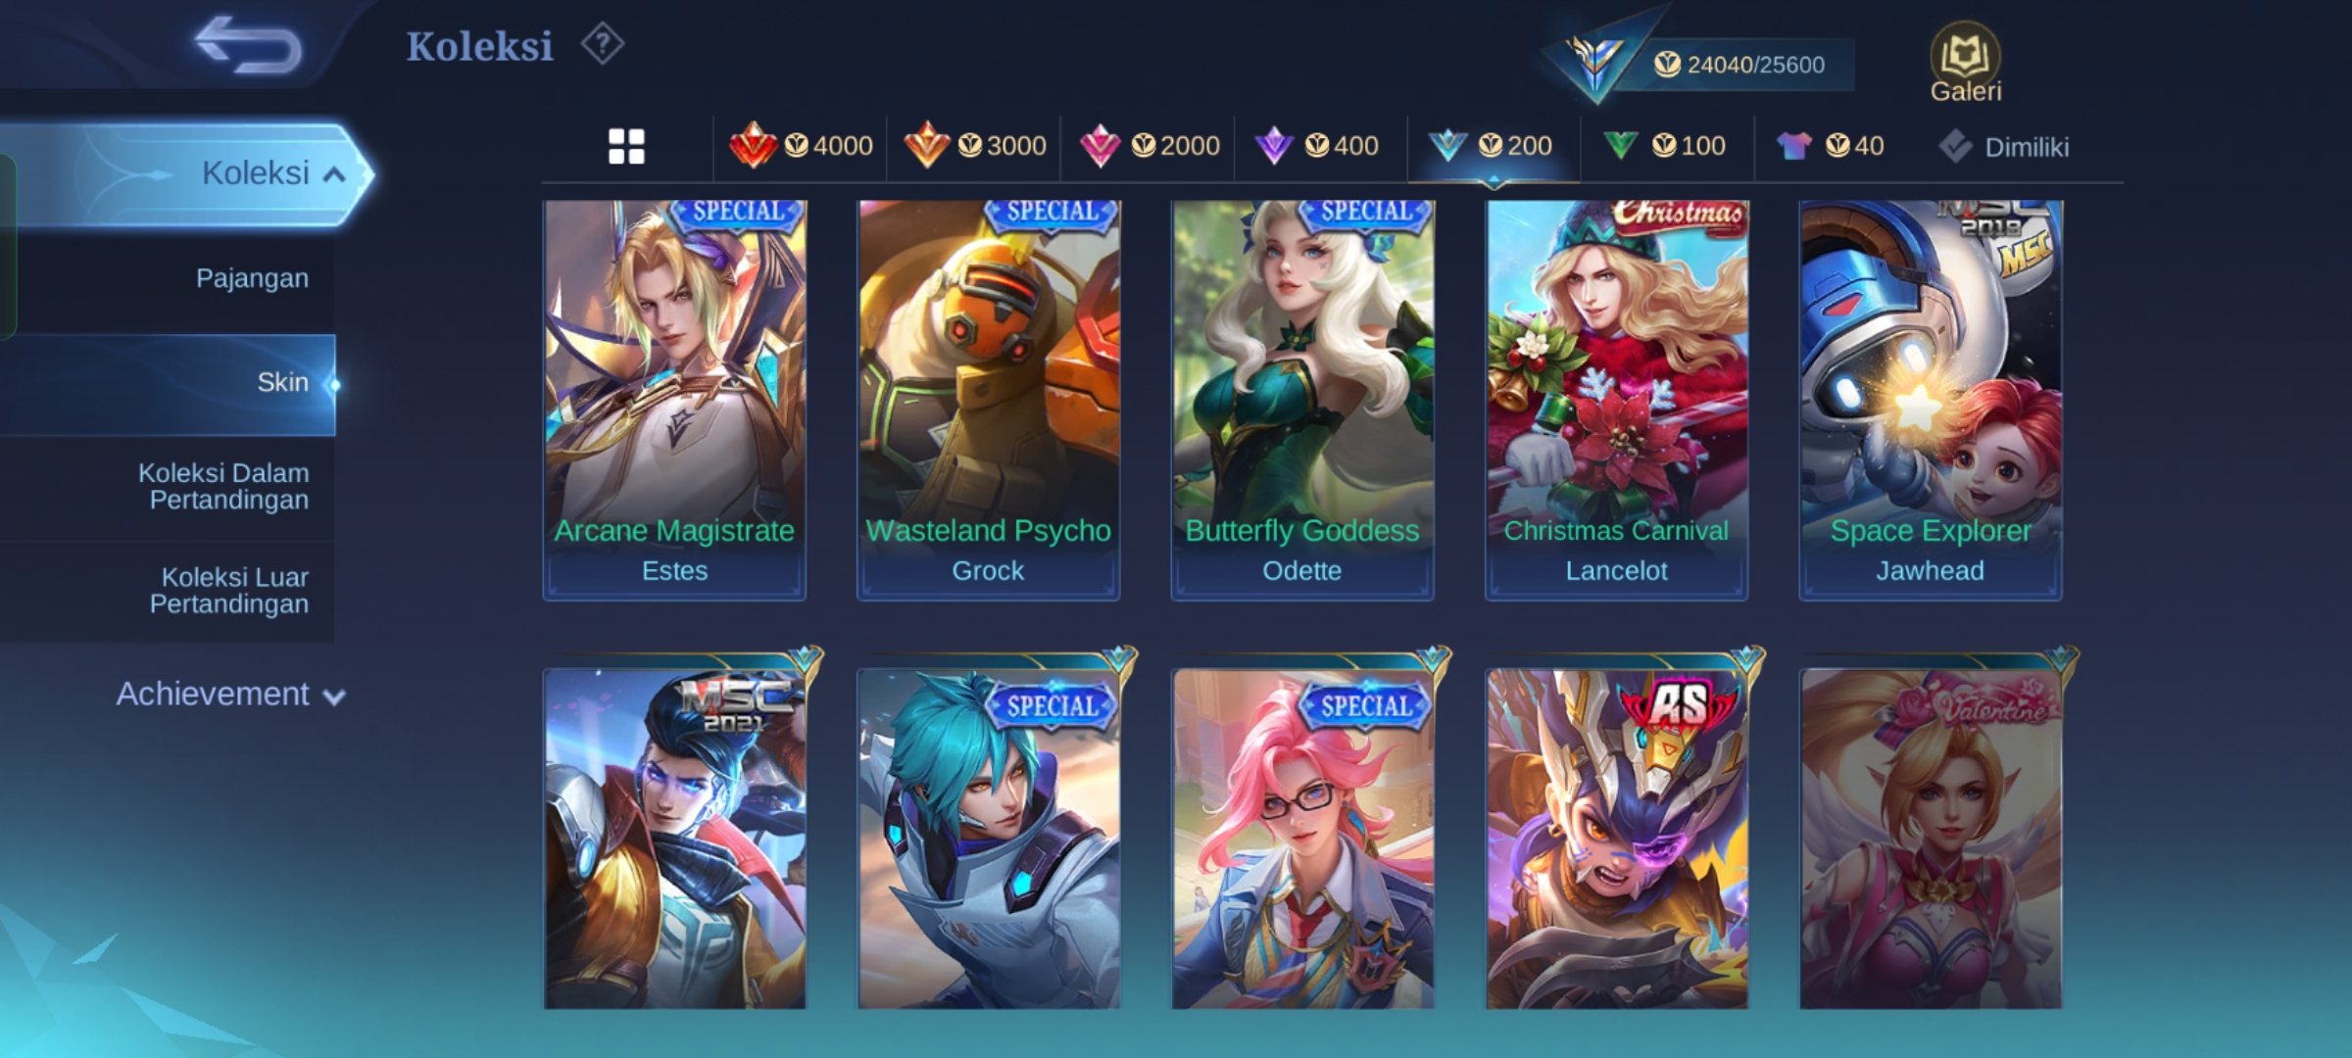This screenshot has width=2352, height=1058.
Task: Filter by 40 point shirt icon
Action: click(x=1830, y=146)
